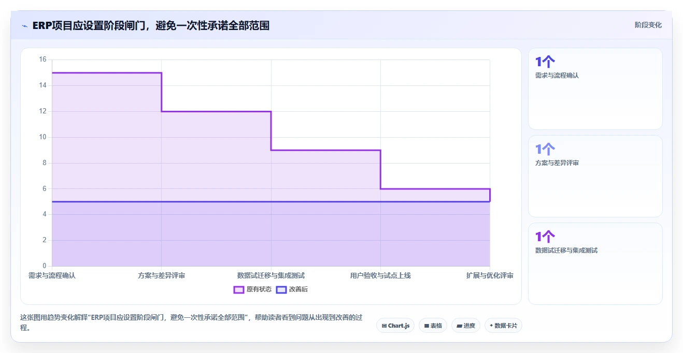Click the 数据卡片 tag's sparkle icon
This screenshot has width=683, height=353.
tap(491, 326)
